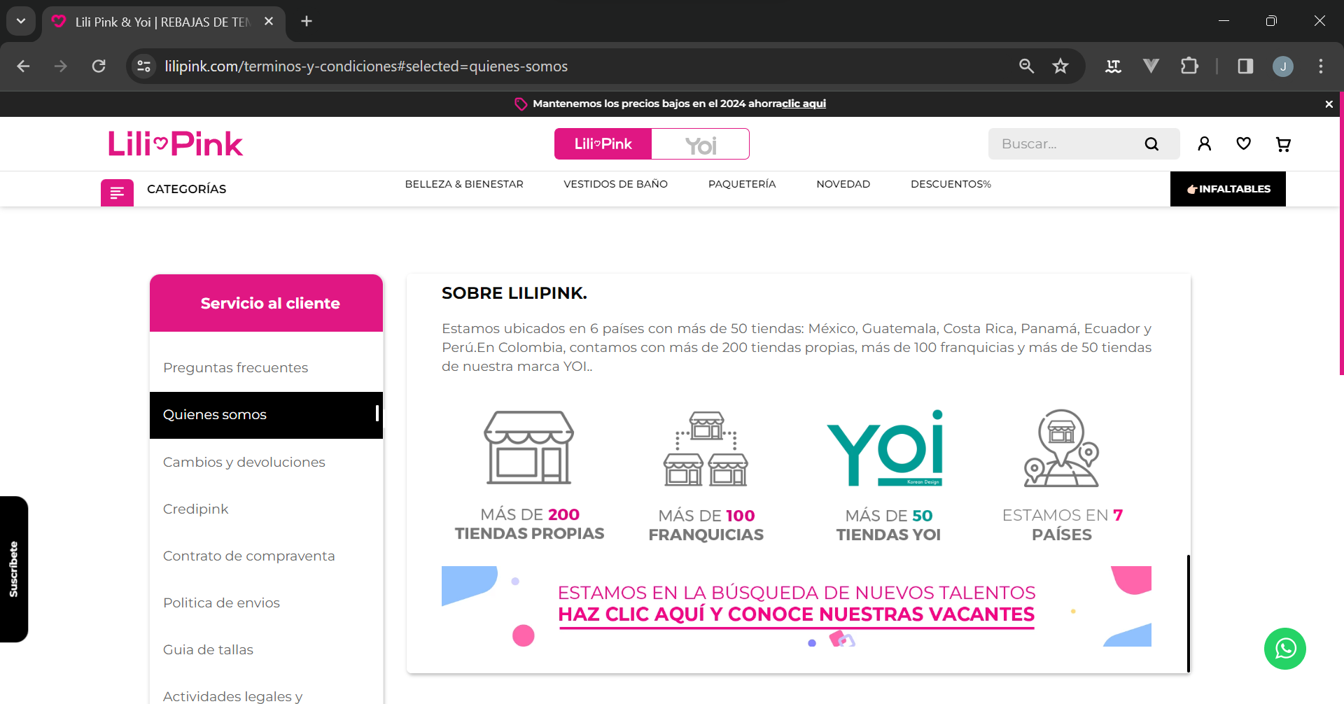Close the Lili Pink browser tab
Image resolution: width=1344 pixels, height=704 pixels.
[x=269, y=22]
